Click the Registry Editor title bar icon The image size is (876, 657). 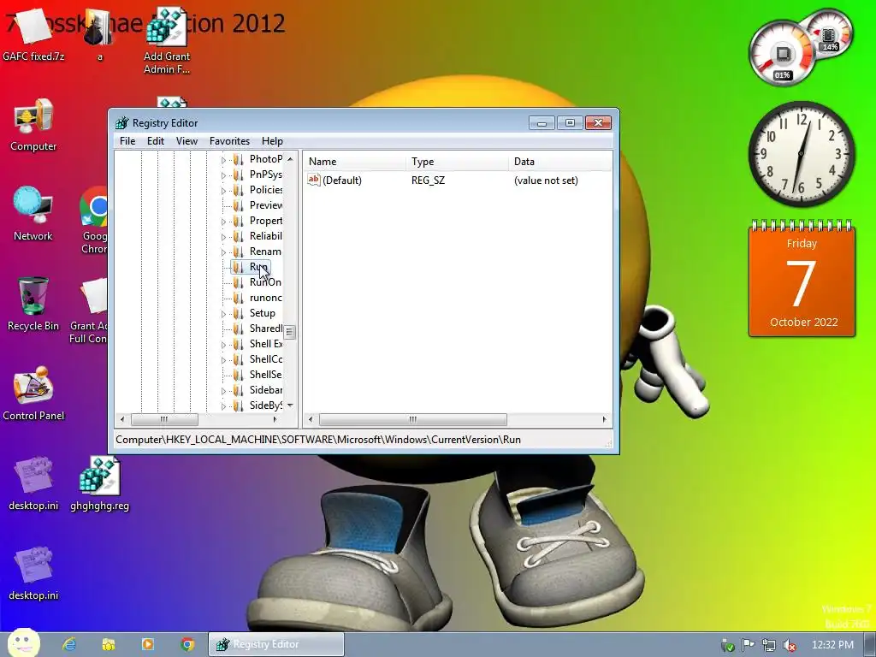tap(121, 123)
